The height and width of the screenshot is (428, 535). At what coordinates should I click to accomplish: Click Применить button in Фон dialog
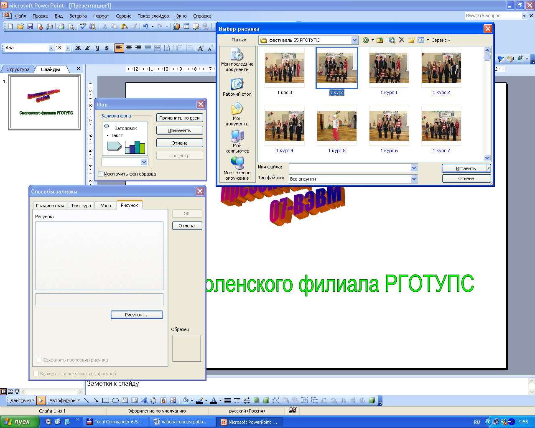(179, 130)
